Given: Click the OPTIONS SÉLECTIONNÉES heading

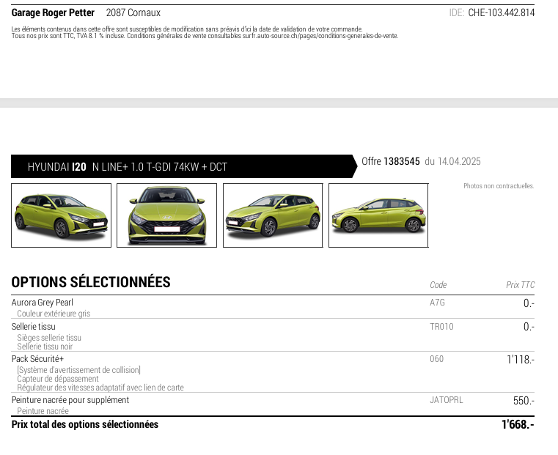Looking at the screenshot, I should click(x=91, y=282).
